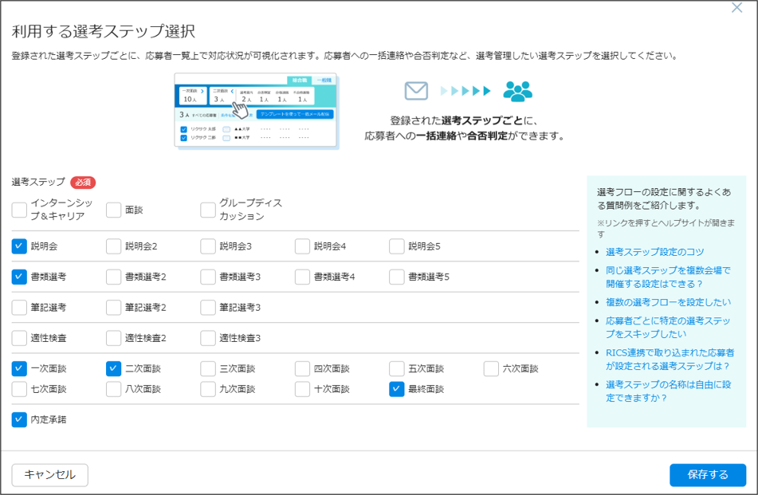Enable the 筆記選考 checkbox

[x=19, y=308]
